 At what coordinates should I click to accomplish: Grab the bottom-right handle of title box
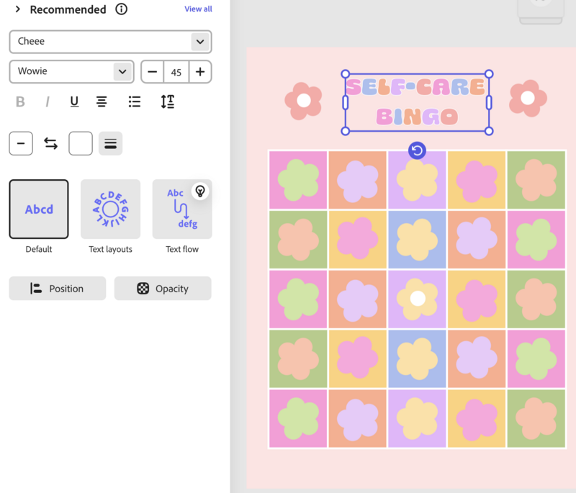489,131
